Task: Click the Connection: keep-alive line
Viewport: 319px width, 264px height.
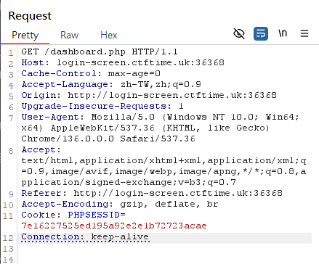Action: point(85,237)
